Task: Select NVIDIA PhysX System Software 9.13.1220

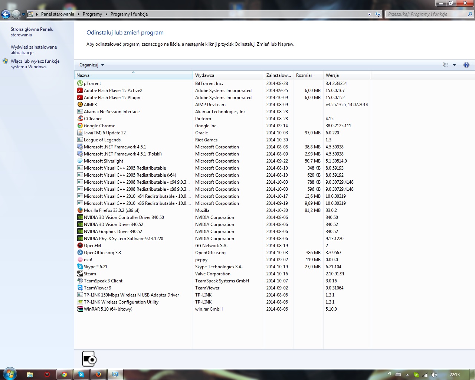Action: tap(223, 239)
